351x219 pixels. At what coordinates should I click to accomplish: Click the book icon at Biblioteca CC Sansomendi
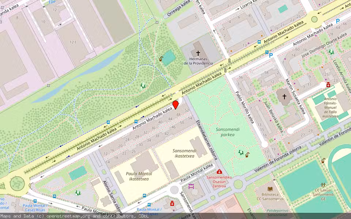tap(270, 188)
